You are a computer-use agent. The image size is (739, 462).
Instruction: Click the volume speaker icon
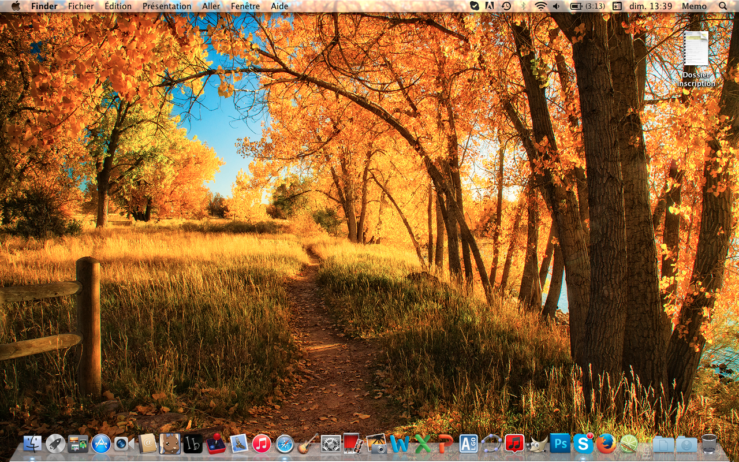pos(556,6)
